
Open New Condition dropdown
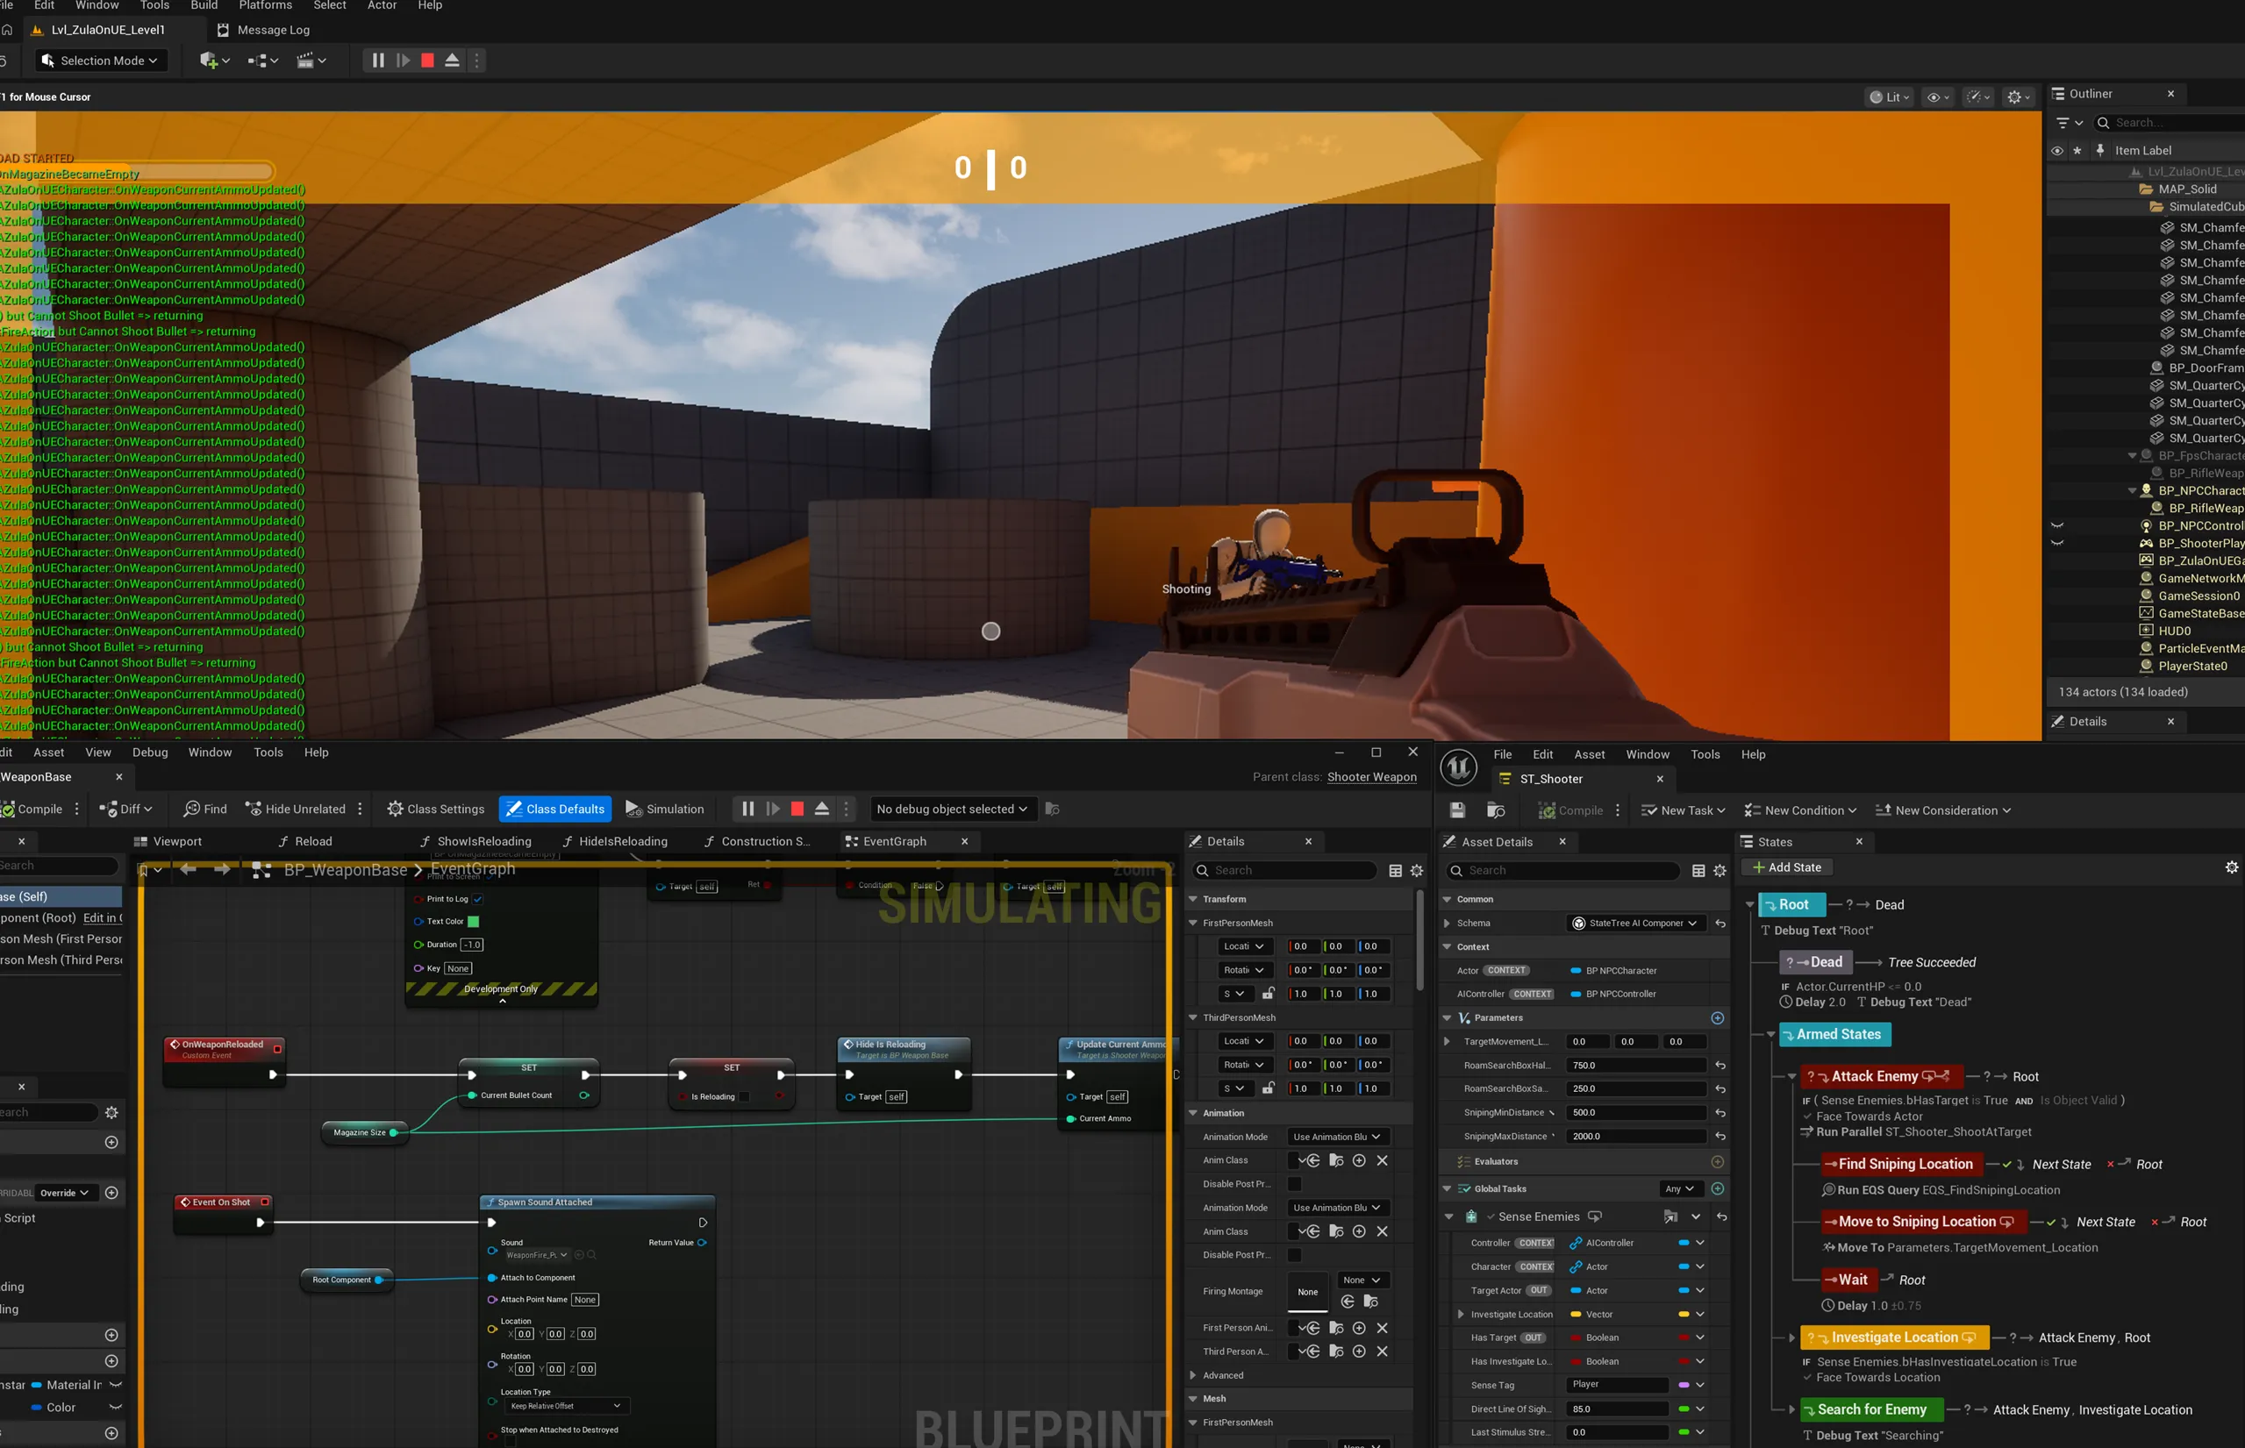[x=1800, y=810]
